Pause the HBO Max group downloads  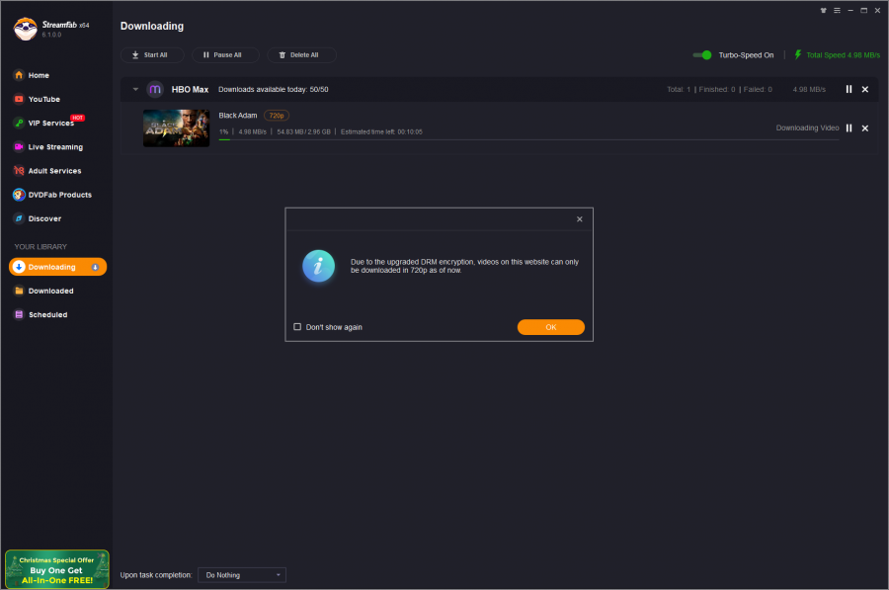849,89
